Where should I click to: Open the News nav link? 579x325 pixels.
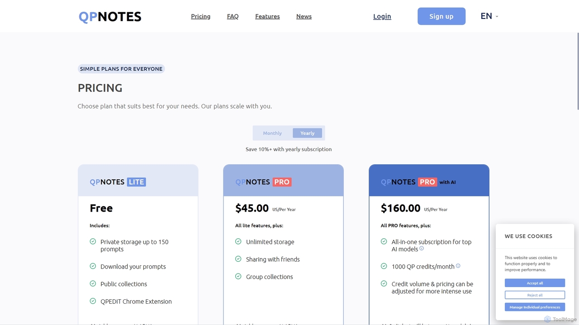(x=304, y=16)
